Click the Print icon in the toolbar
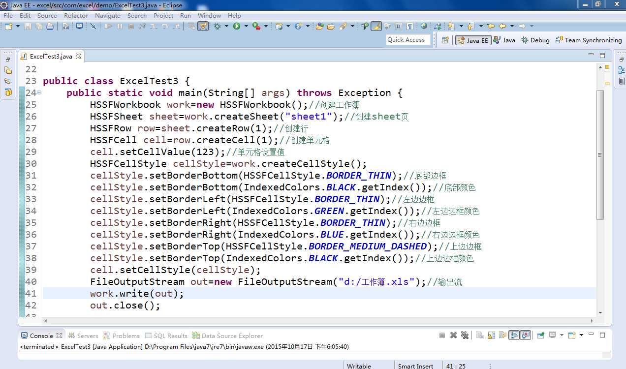Viewport: 626px width, 369px height. click(x=50, y=26)
